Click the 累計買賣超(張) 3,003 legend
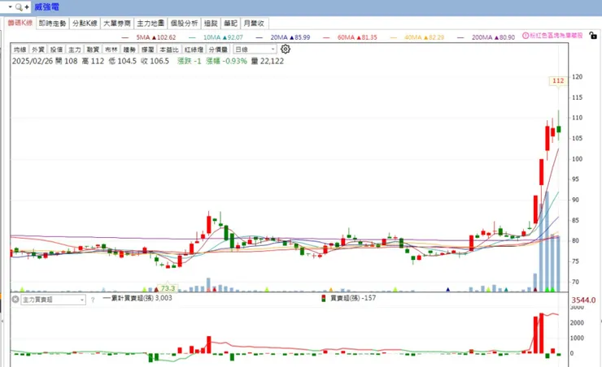602x367 pixels. click(x=137, y=298)
